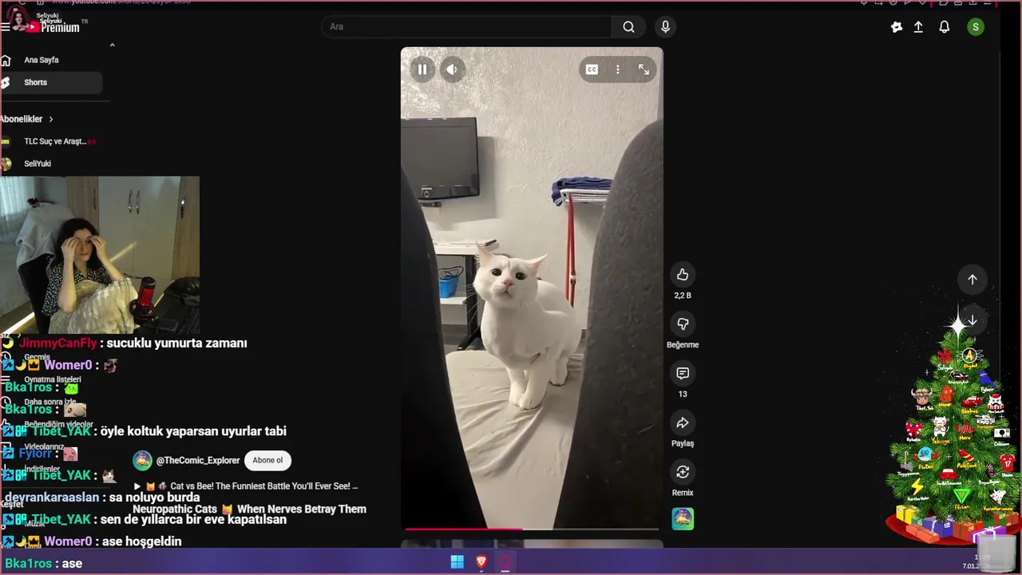Viewport: 1022px width, 575px height.
Task: Open the @TheComic_Explorer channel name
Action: [198, 461]
